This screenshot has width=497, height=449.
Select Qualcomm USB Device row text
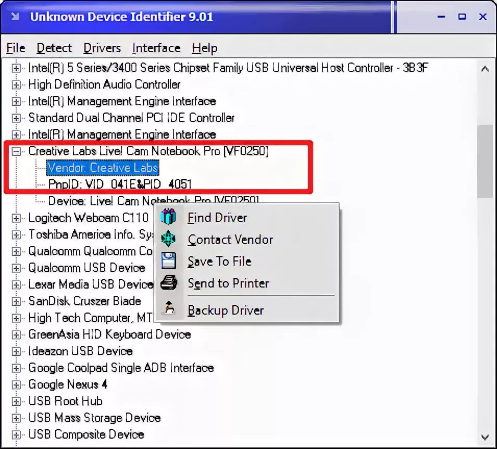pyautogui.click(x=87, y=268)
